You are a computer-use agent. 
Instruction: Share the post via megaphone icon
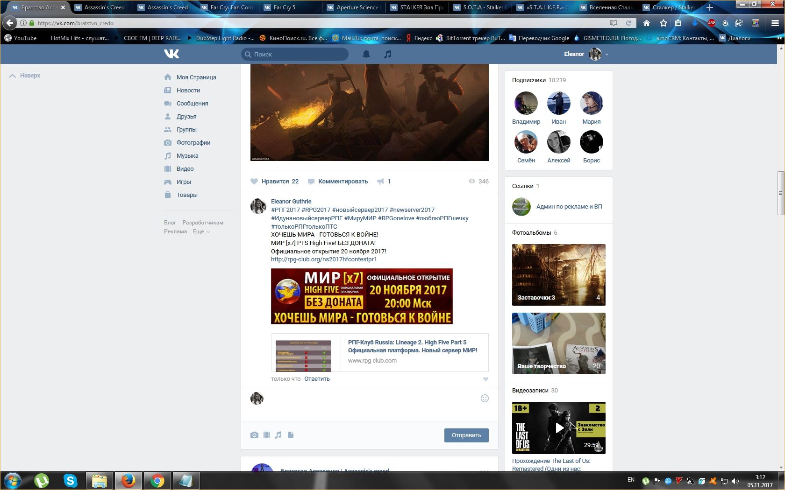[381, 182]
